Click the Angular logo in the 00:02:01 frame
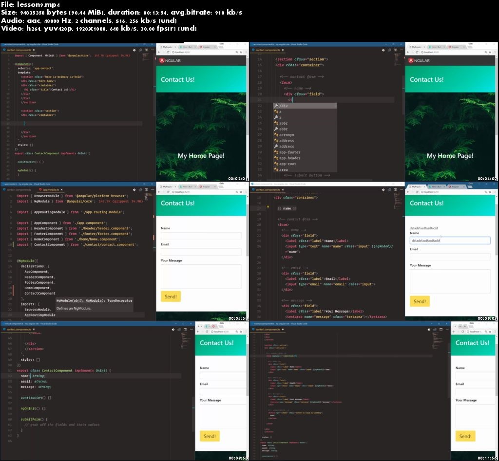Image resolution: width=499 pixels, height=461 pixels. [170, 60]
